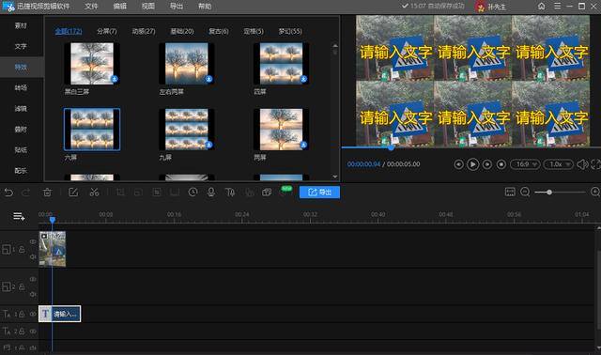Screen dimensions: 601x355
Task: Lock video track 1
Action: click(22, 249)
